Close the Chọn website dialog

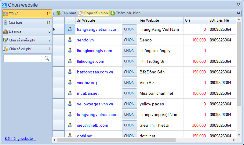[x=239, y=5]
